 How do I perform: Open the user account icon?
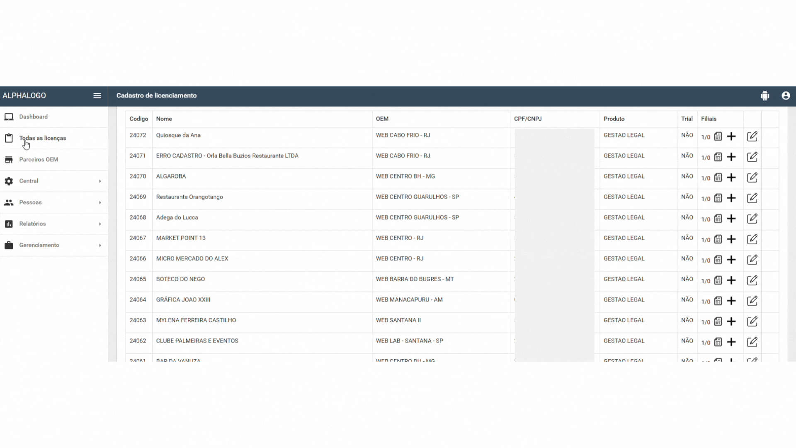786,95
